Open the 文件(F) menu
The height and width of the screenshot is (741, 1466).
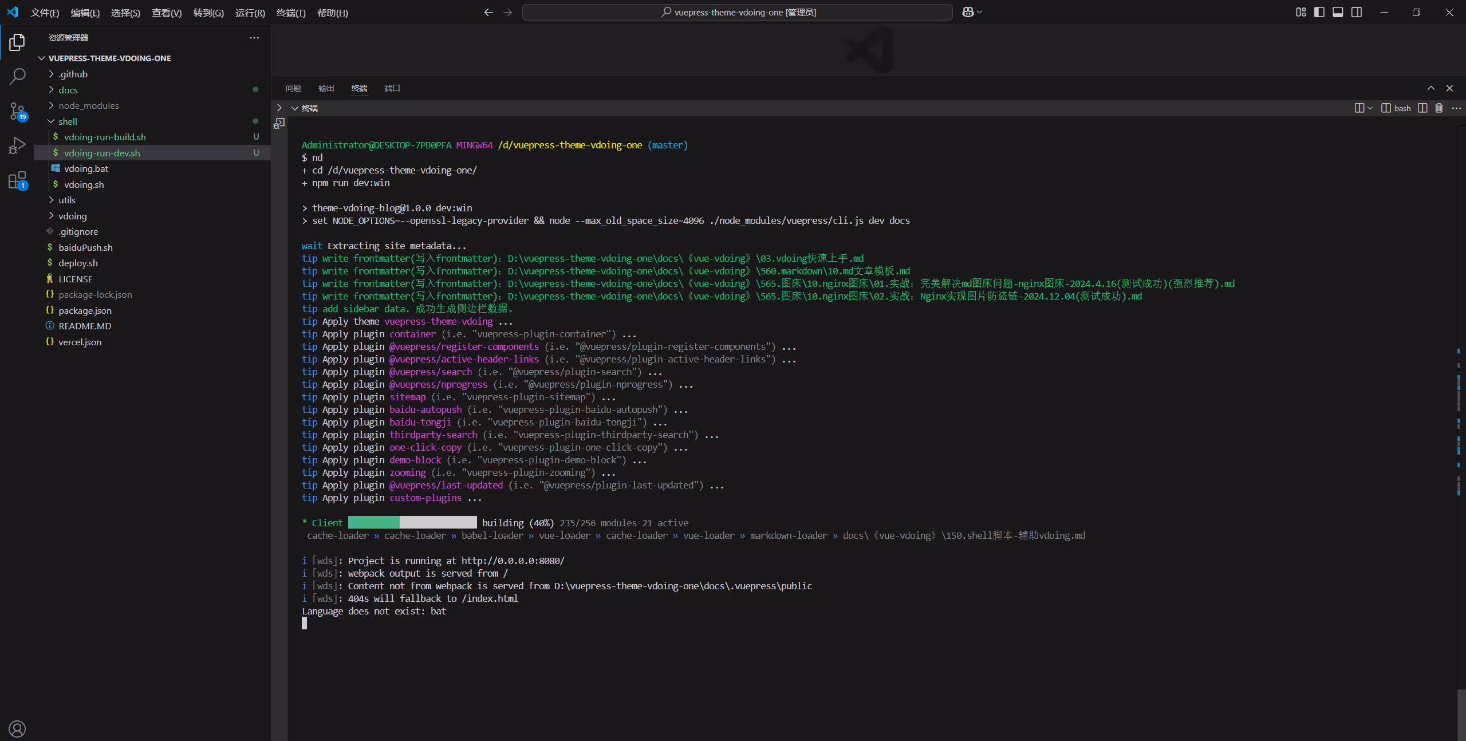click(x=45, y=13)
